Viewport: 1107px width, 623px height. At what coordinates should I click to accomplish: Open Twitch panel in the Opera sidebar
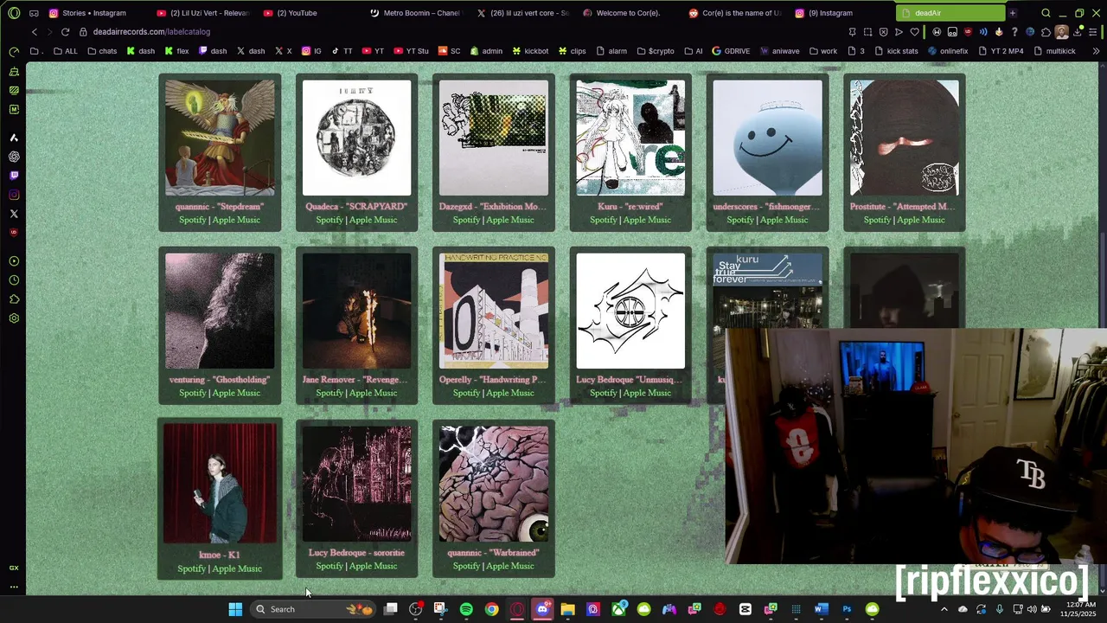[x=14, y=176]
